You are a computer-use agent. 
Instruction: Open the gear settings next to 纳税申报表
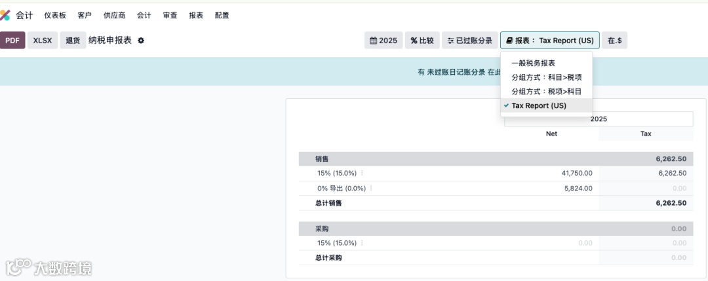click(141, 41)
